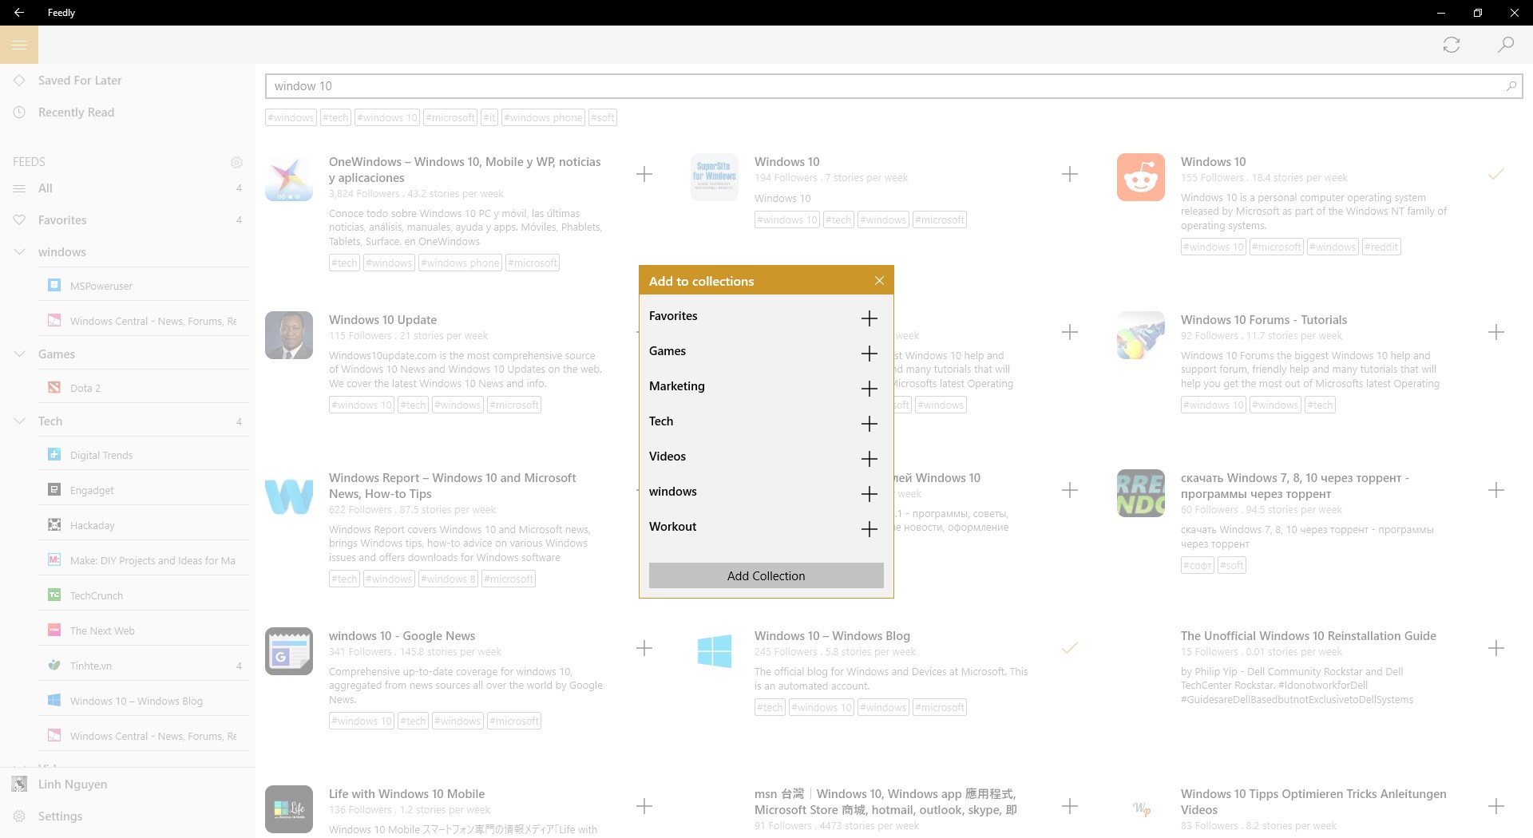Open The Next Web feed
The height and width of the screenshot is (838, 1533).
pos(144,630)
